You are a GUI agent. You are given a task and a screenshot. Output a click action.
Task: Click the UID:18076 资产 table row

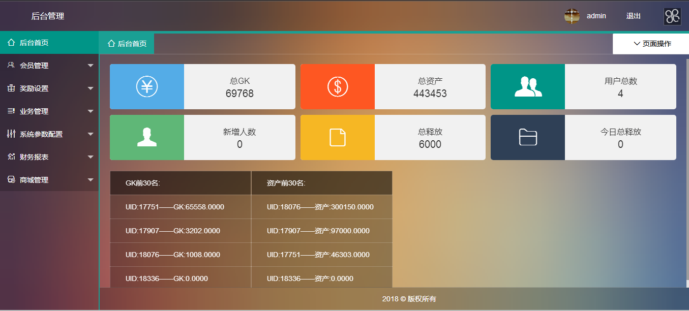pyautogui.click(x=321, y=207)
